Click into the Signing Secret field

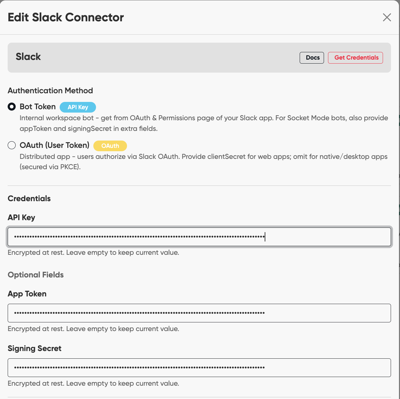(x=199, y=368)
